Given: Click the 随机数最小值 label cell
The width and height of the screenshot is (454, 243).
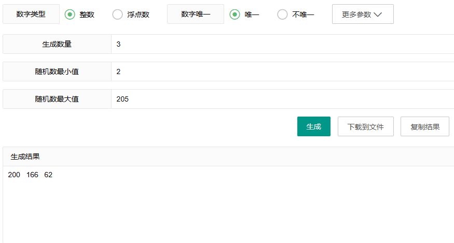Looking at the screenshot, I should [x=57, y=72].
